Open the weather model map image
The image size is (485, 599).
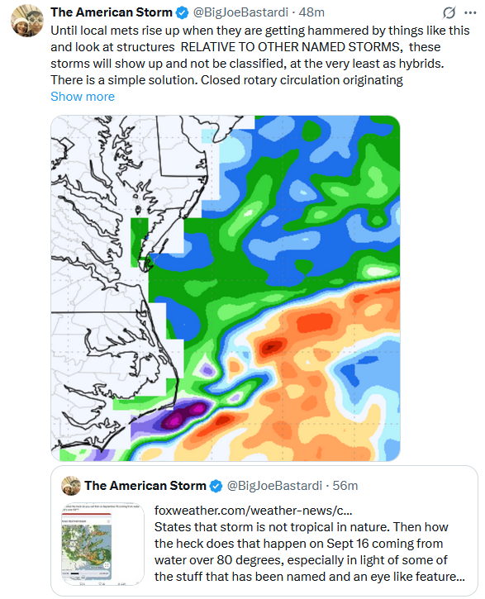pos(226,288)
